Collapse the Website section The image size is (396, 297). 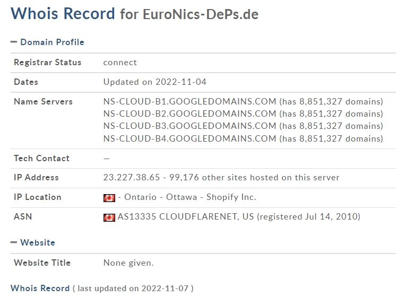coord(14,242)
